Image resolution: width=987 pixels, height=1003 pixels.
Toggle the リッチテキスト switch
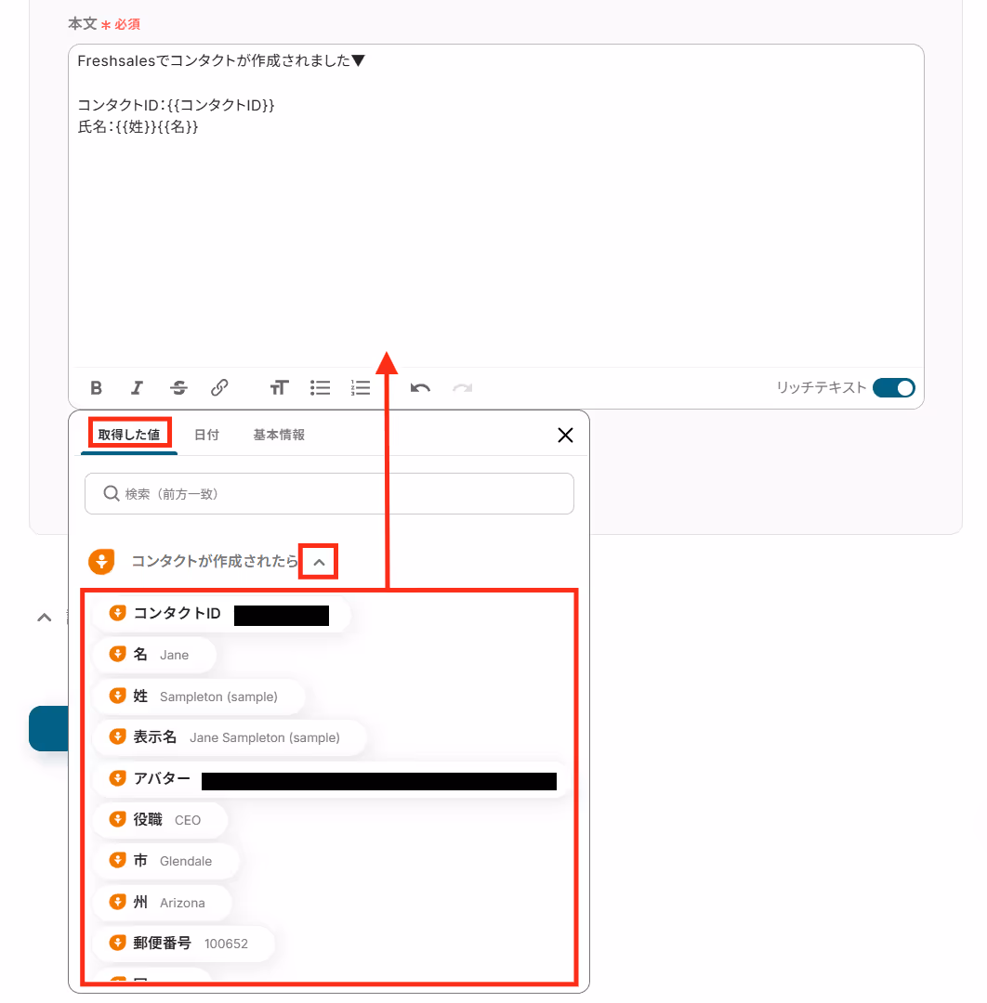click(x=894, y=387)
